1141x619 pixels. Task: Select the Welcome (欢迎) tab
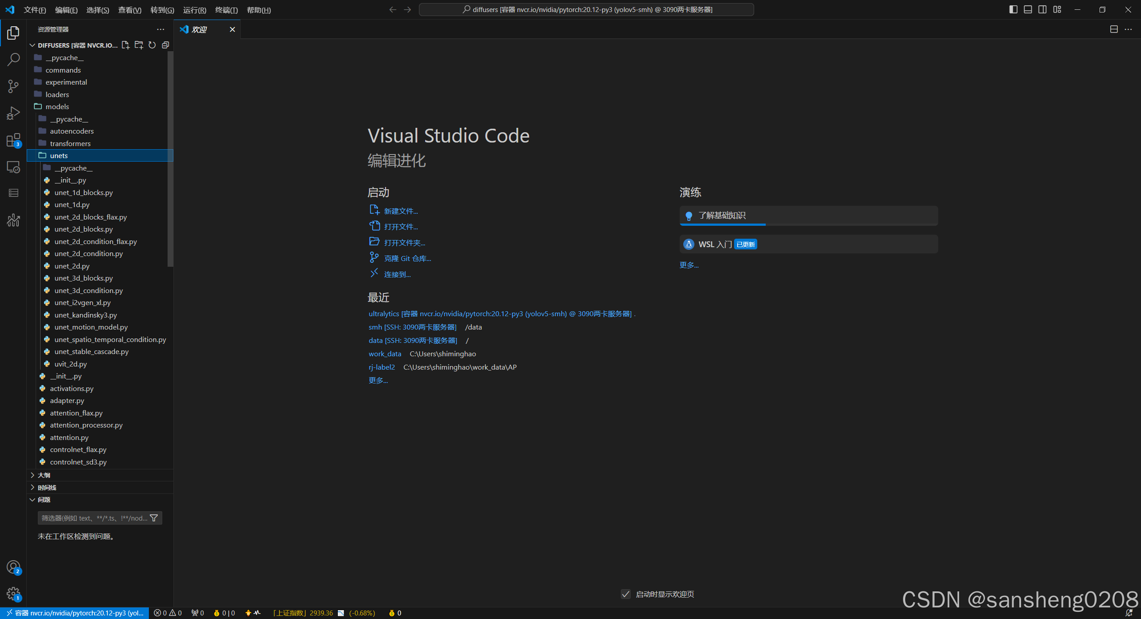tap(199, 29)
